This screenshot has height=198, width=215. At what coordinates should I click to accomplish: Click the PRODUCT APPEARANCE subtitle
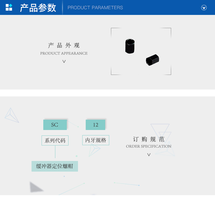[x=64, y=53]
